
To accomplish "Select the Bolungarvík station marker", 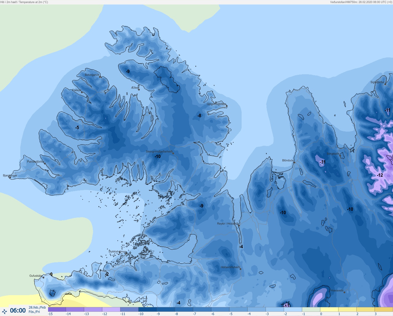I will click(100, 77).
